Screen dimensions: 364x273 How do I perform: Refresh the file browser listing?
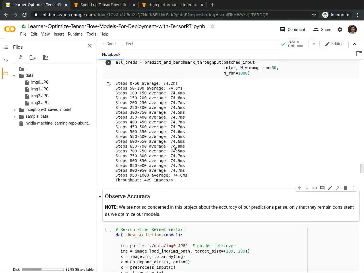[x=33, y=58]
